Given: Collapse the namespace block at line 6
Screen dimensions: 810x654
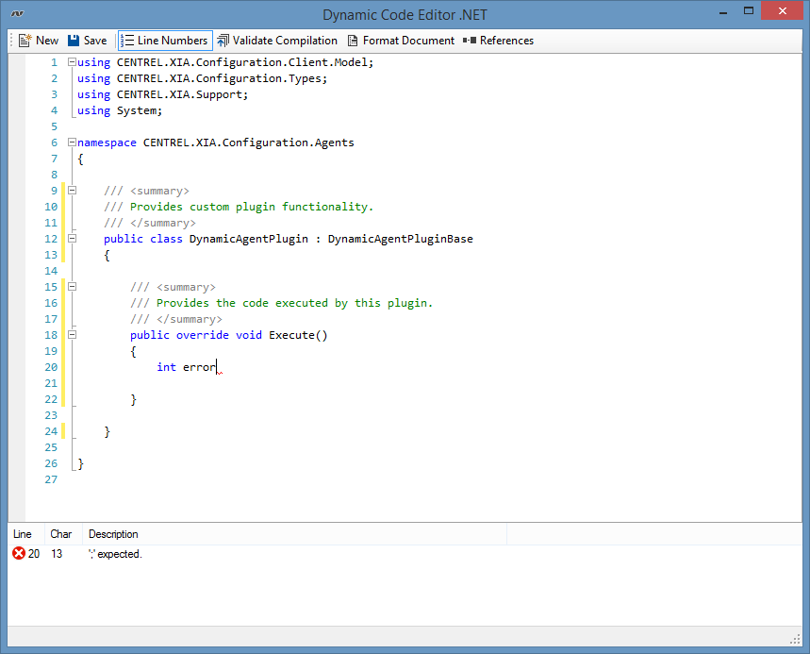Looking at the screenshot, I should pyautogui.click(x=72, y=143).
